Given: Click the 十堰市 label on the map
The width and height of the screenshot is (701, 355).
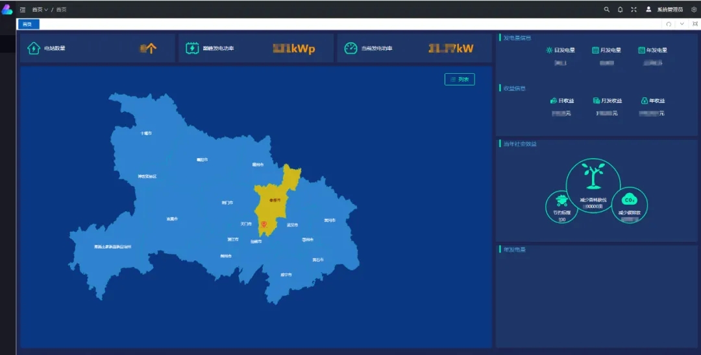Looking at the screenshot, I should tap(146, 133).
